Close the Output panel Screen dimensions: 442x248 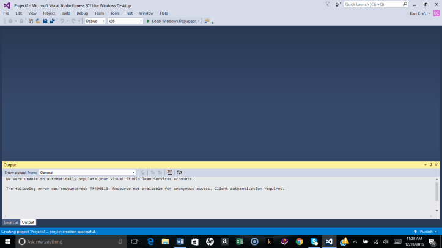436,165
